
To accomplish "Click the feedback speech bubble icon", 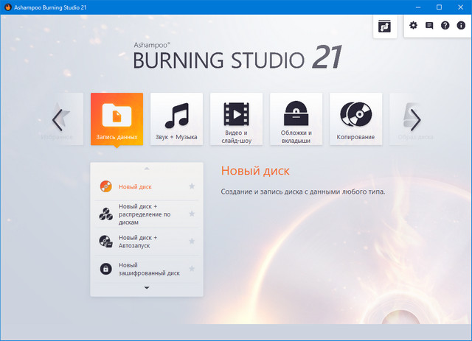I will [429, 26].
